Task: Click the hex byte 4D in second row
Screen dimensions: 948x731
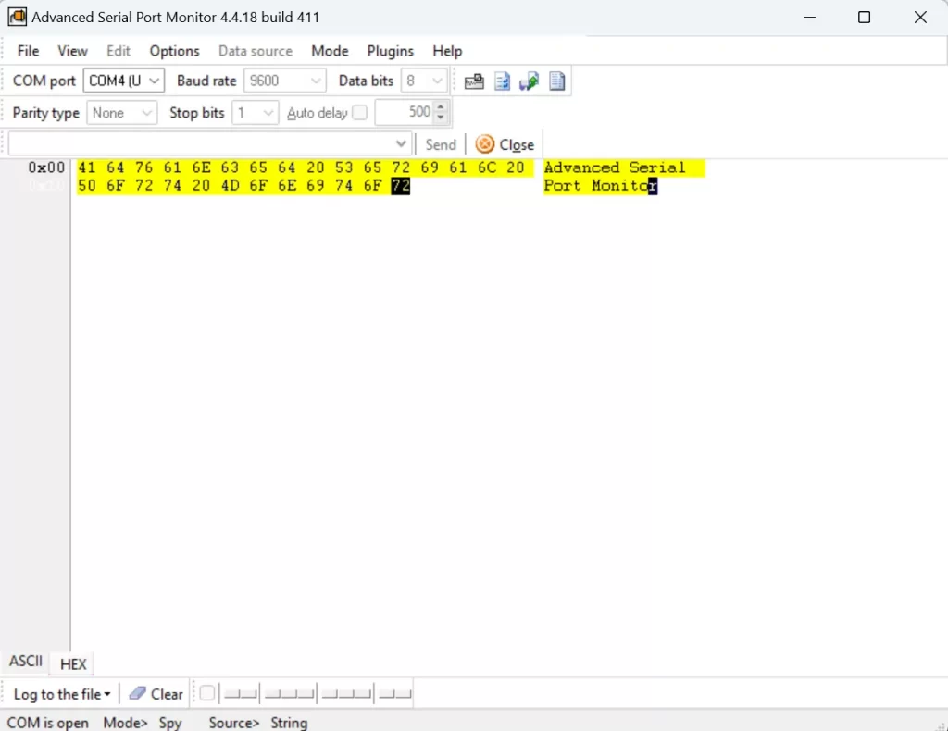Action: [230, 185]
